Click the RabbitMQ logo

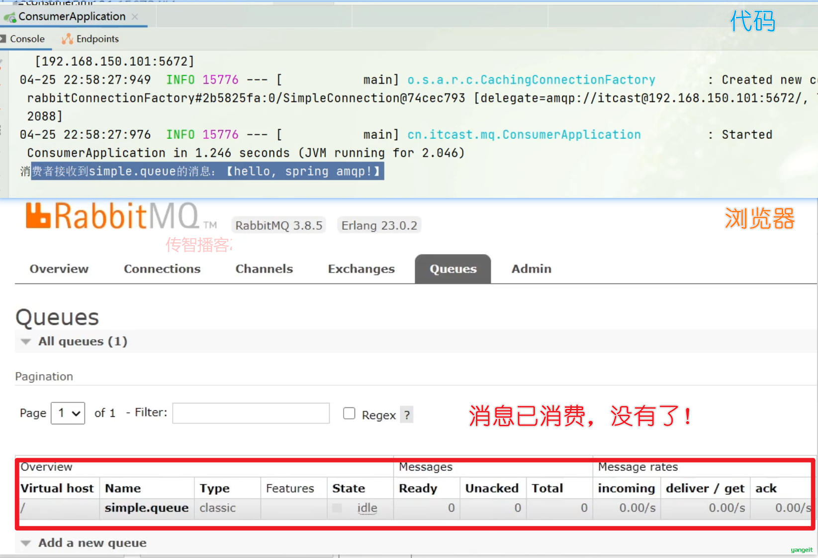tap(121, 216)
